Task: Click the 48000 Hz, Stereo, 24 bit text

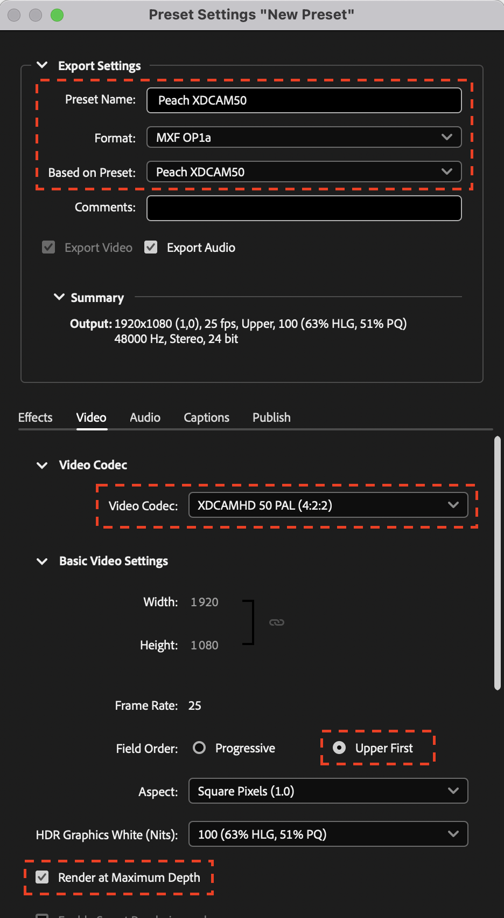Action: [176, 339]
